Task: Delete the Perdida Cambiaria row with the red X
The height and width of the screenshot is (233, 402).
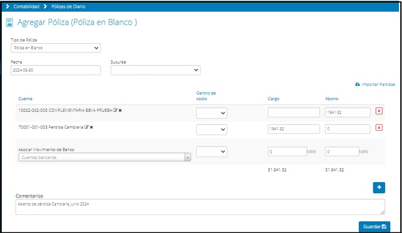Action: (x=379, y=128)
